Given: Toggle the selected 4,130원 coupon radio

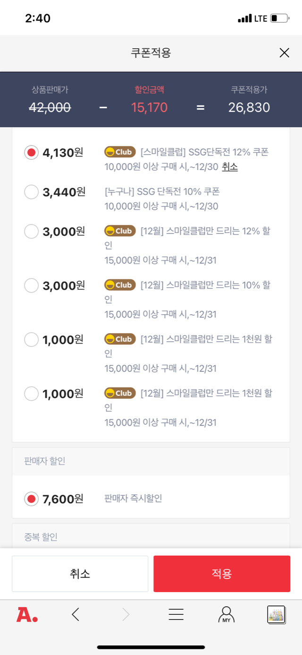Looking at the screenshot, I should pyautogui.click(x=32, y=153).
